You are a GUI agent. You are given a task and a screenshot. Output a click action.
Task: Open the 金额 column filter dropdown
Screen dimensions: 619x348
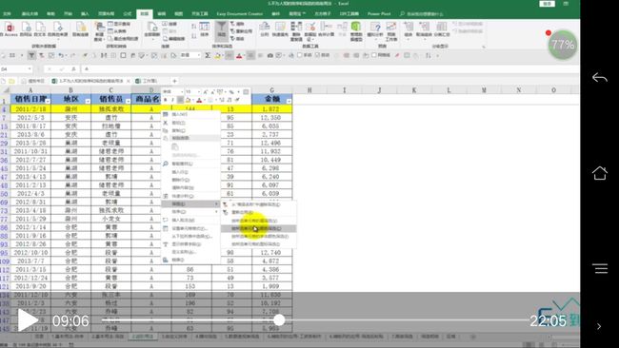[x=289, y=102]
